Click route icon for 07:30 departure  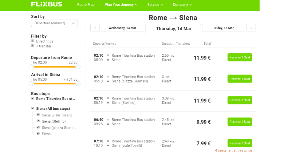click(x=108, y=143)
